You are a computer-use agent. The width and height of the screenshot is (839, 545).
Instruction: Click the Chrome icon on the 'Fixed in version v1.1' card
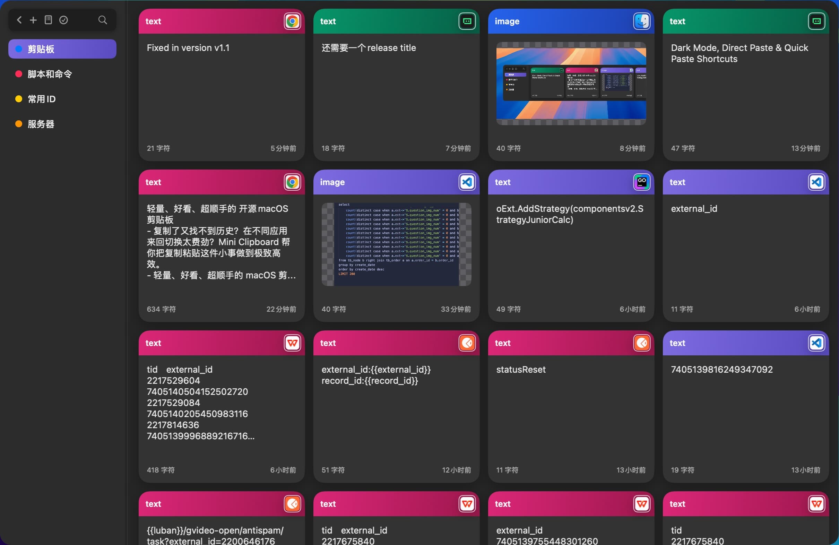292,21
